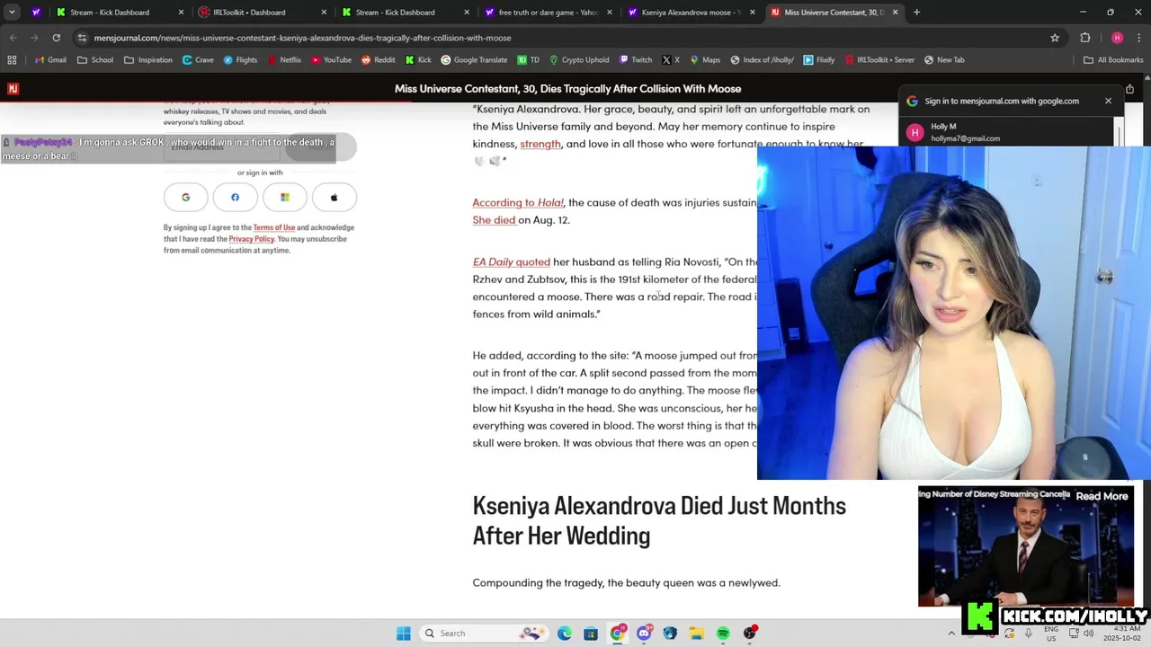Open the Chrome extensions puzzle icon
1151x647 pixels.
click(1085, 38)
